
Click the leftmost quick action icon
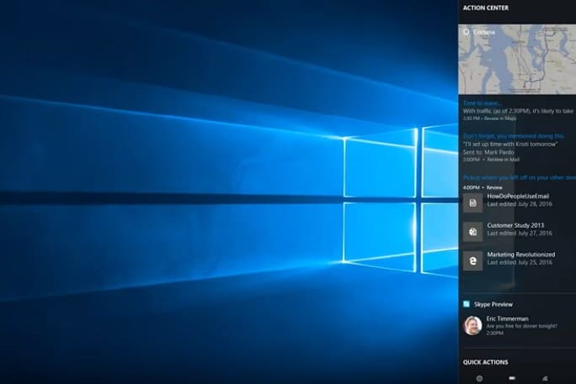(x=479, y=378)
